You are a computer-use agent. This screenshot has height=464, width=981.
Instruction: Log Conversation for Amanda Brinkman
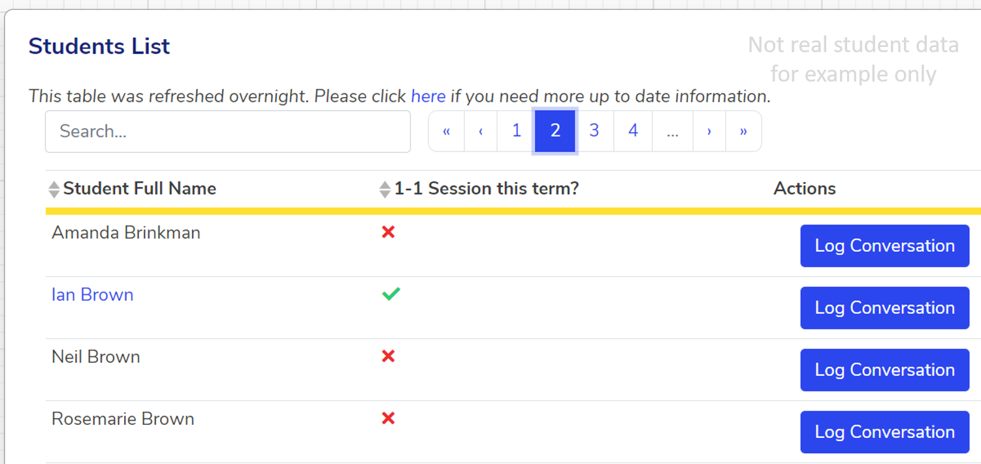coord(884,246)
